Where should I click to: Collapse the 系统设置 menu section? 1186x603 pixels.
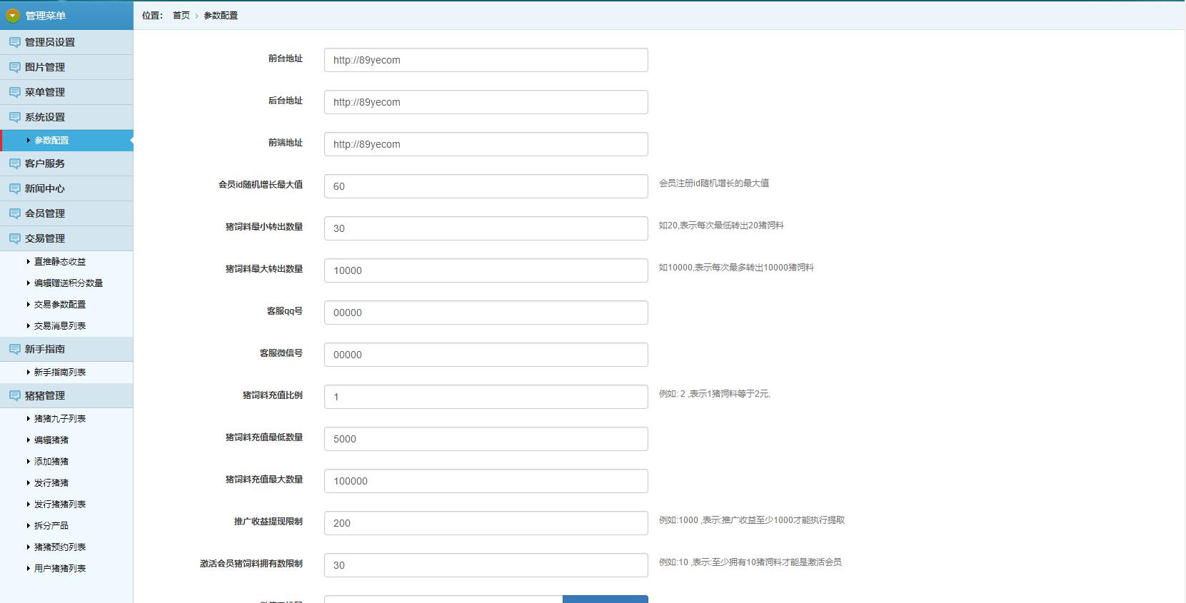[x=66, y=117]
